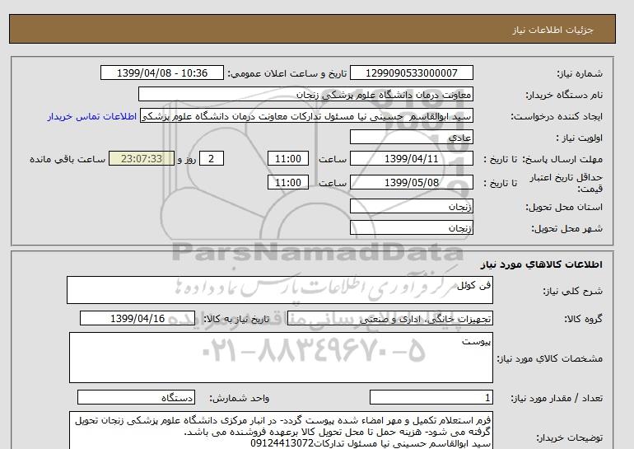Click the شهر محل تحویل label
634x449 pixels.
[566, 228]
